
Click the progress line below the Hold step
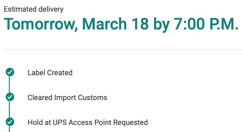click(10, 129)
